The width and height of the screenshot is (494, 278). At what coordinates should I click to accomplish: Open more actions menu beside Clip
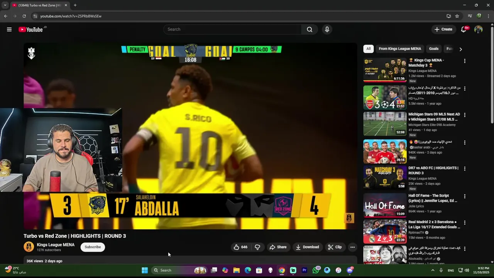[352, 247]
